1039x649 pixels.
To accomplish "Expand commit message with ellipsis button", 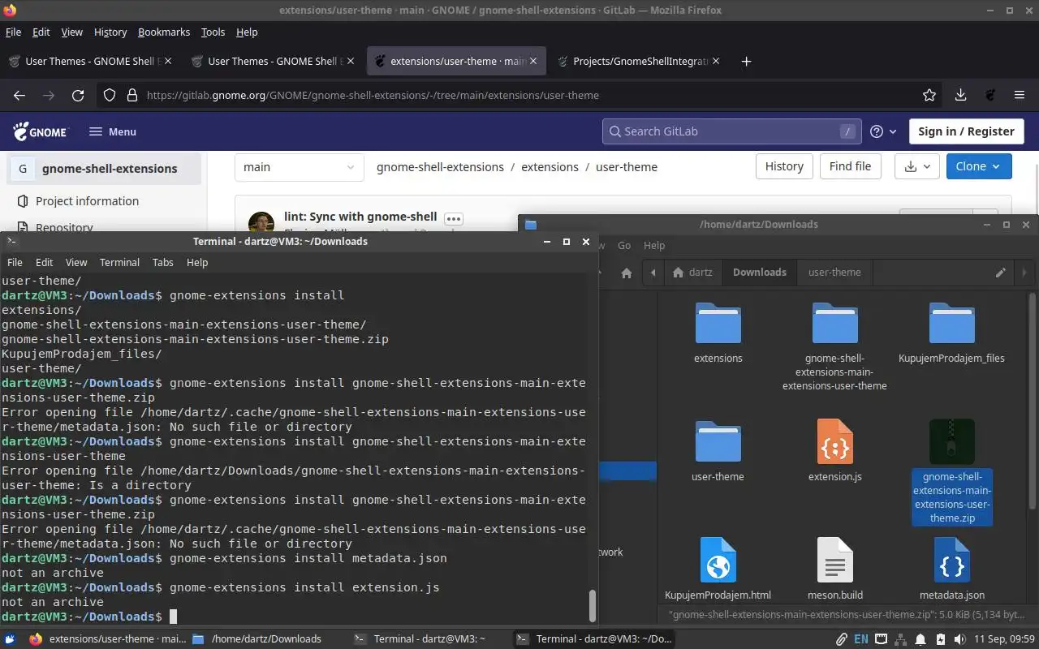I will click(x=454, y=218).
